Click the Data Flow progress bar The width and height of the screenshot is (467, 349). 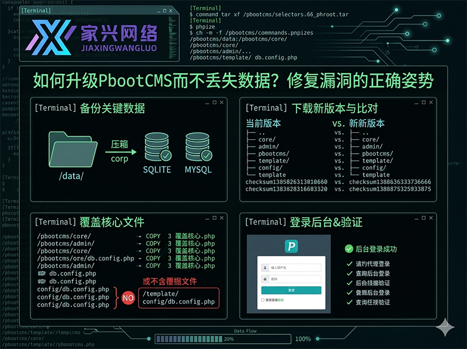coord(223,339)
